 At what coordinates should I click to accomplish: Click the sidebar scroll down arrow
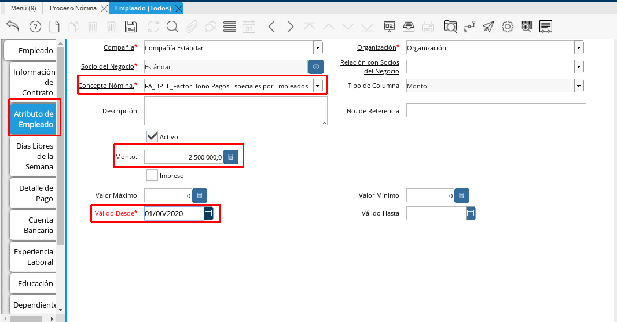60,310
